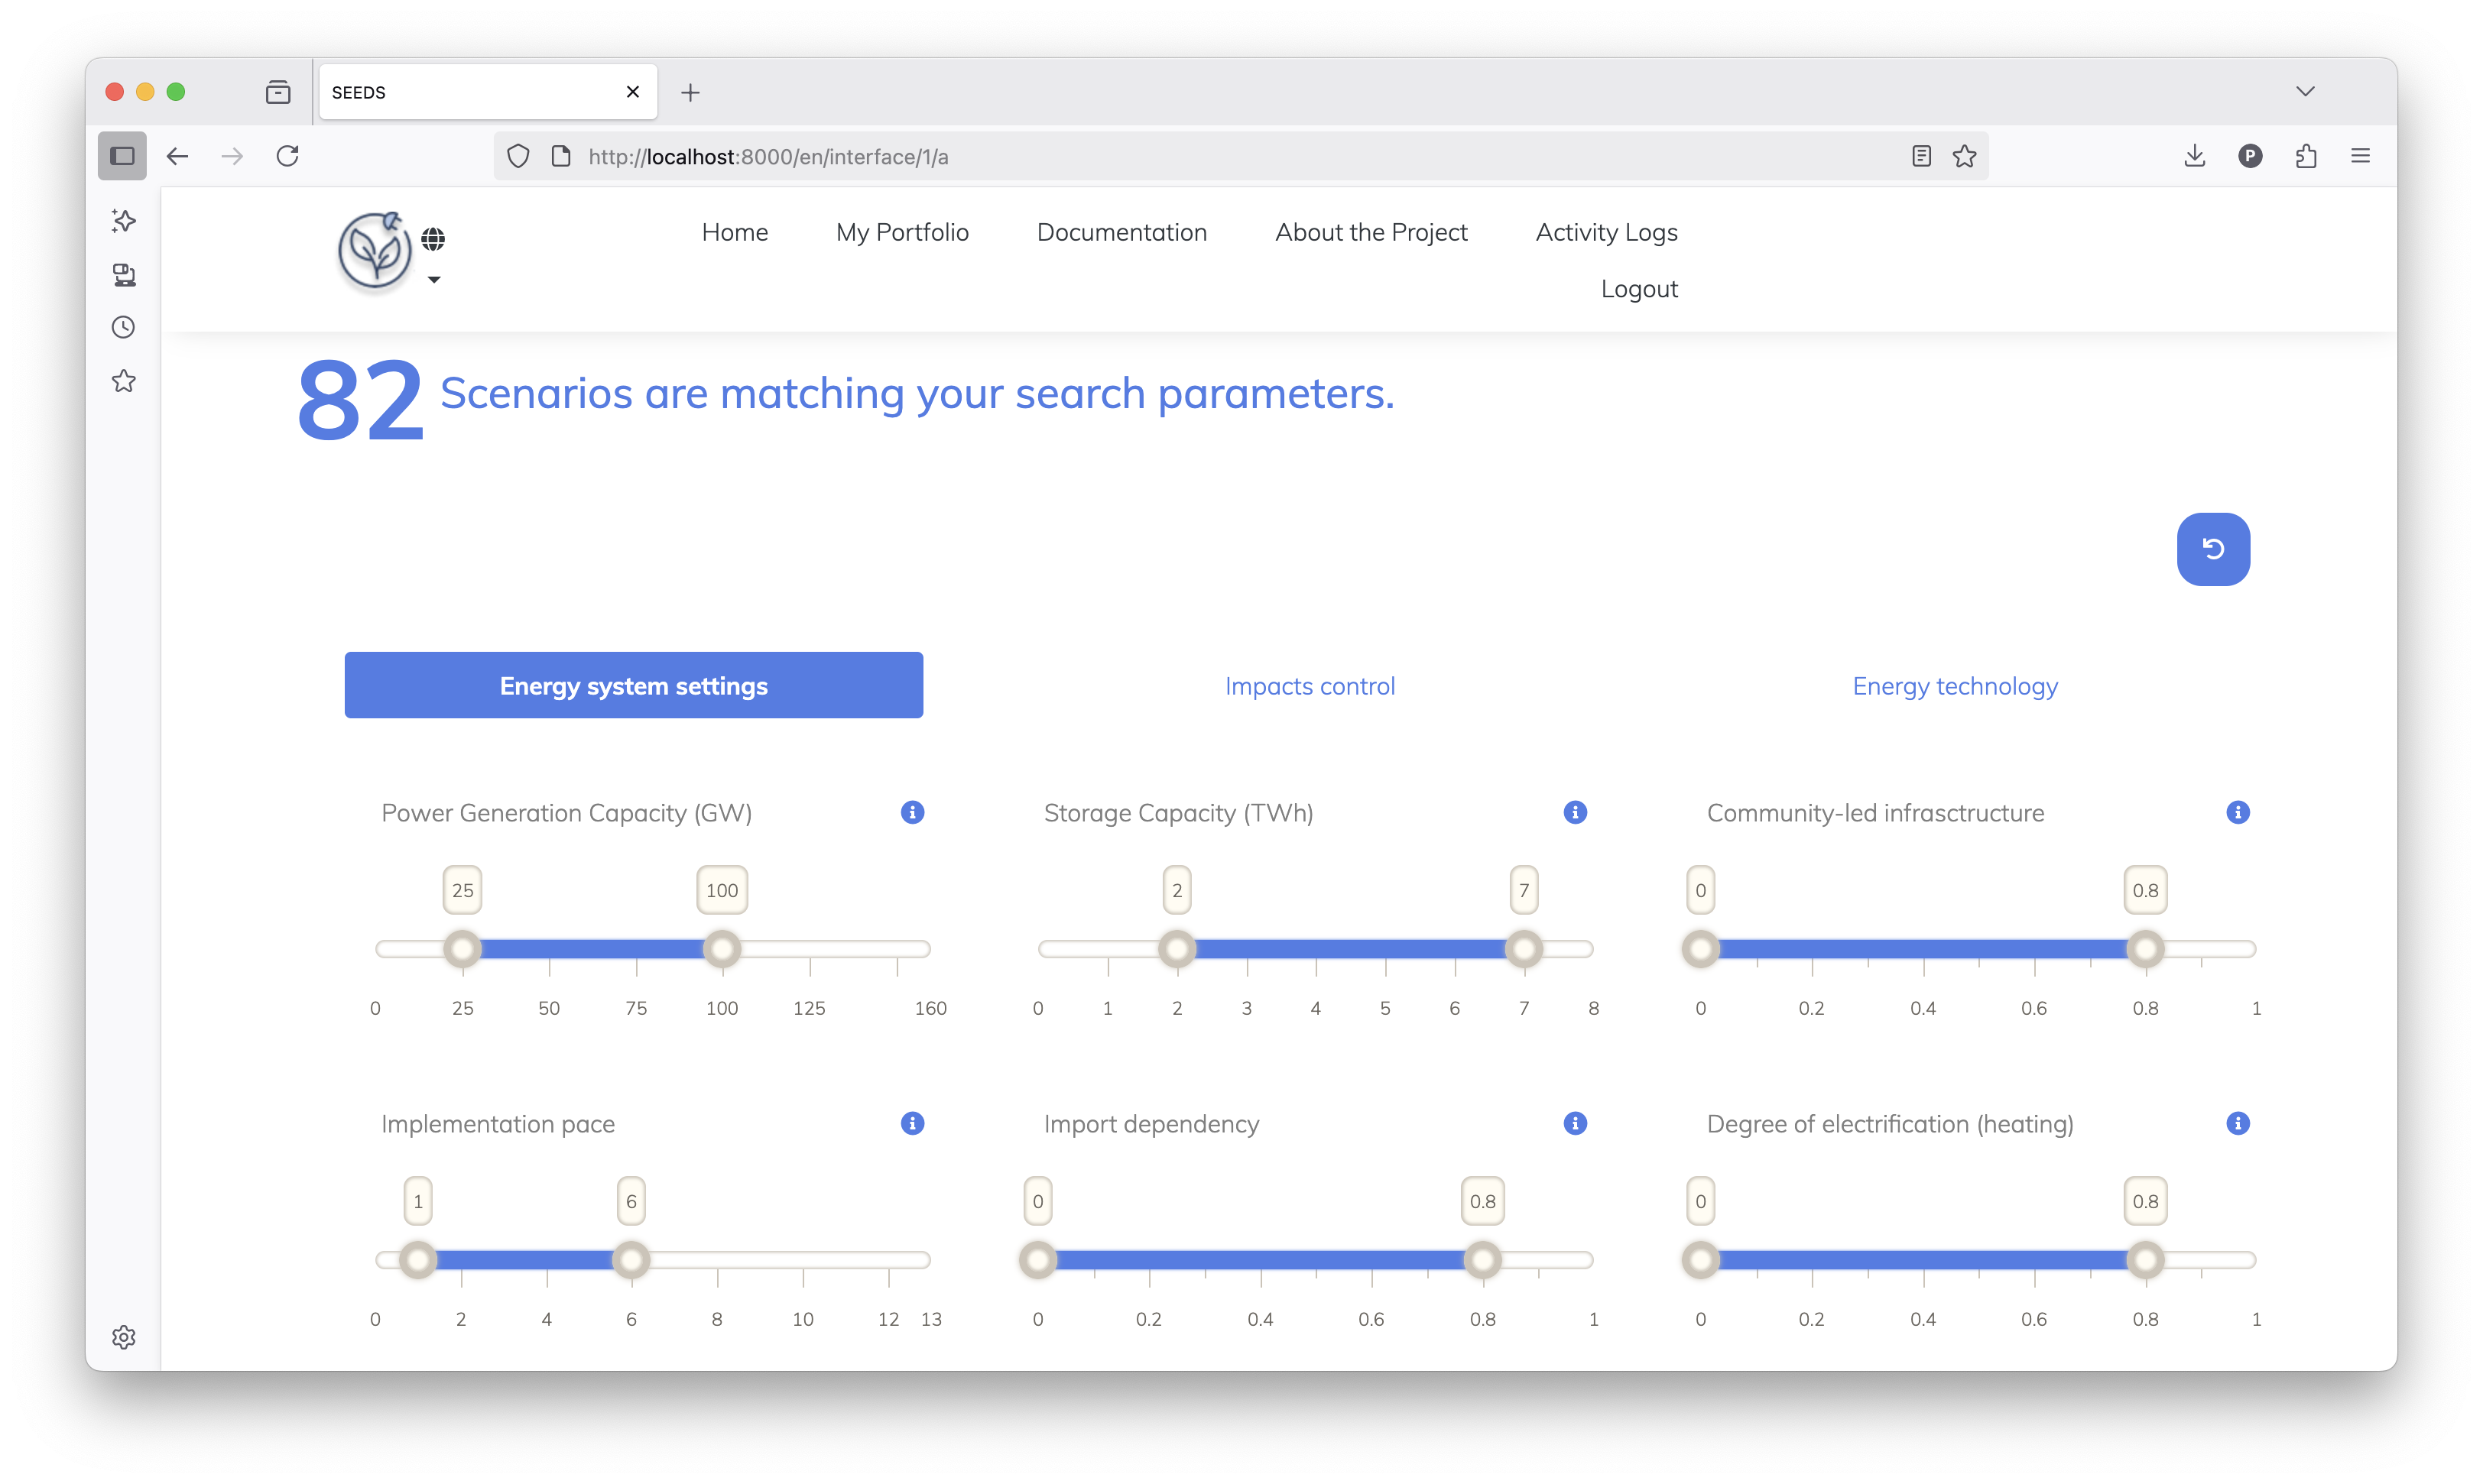The image size is (2483, 1484).
Task: Open the downloads icon
Action: pos(2194,156)
